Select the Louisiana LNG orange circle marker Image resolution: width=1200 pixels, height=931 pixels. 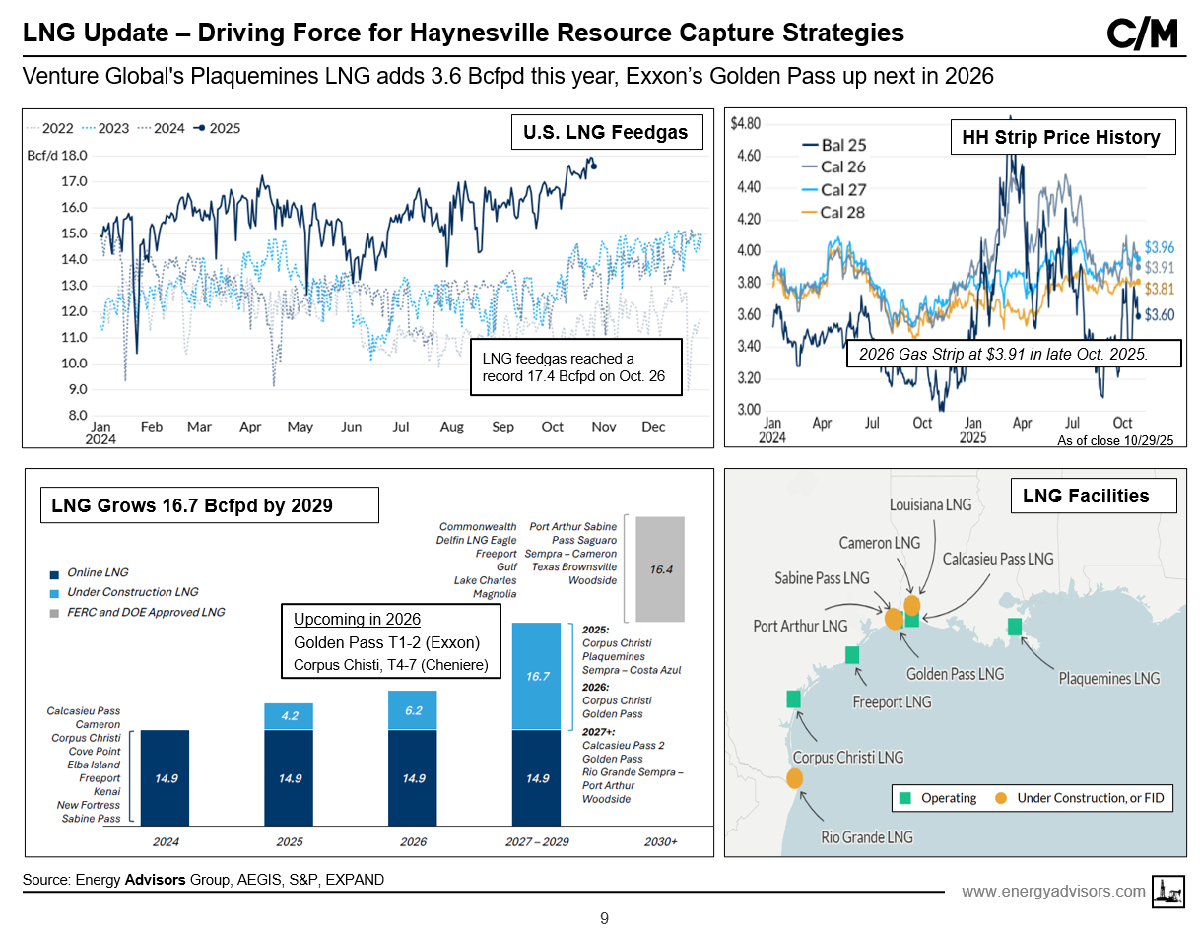pyautogui.click(x=912, y=605)
